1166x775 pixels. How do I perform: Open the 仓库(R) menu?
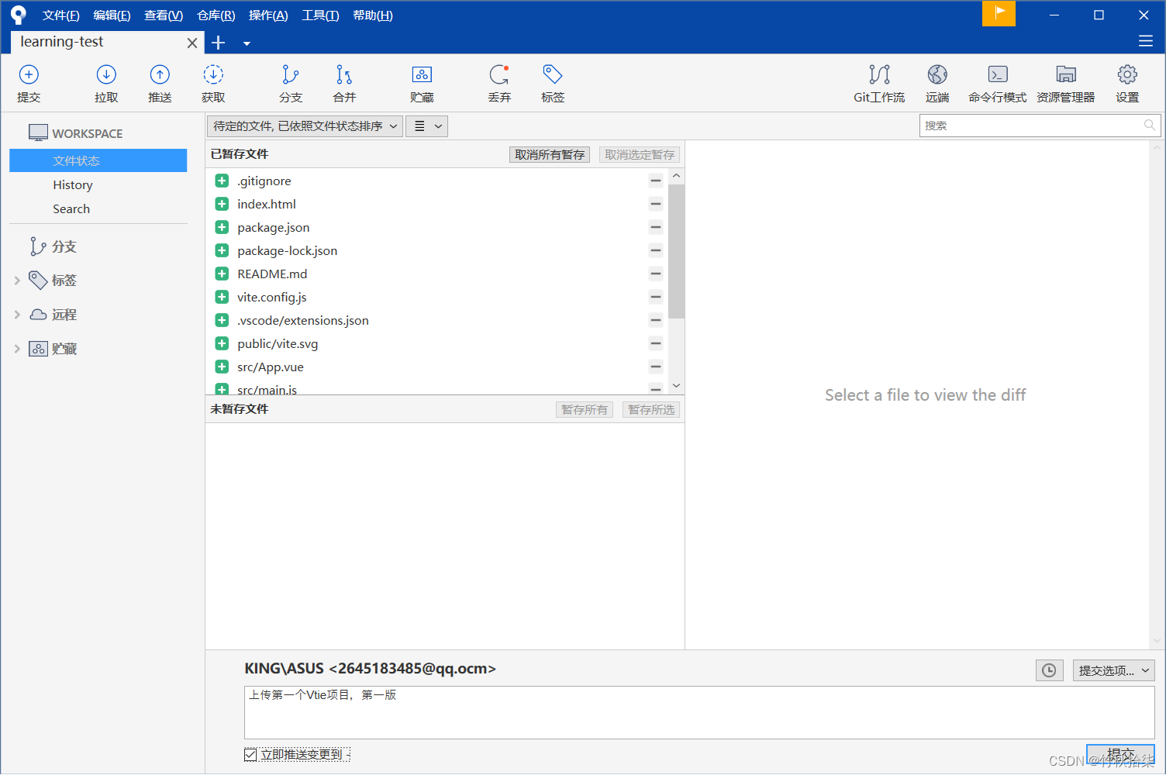(x=215, y=15)
